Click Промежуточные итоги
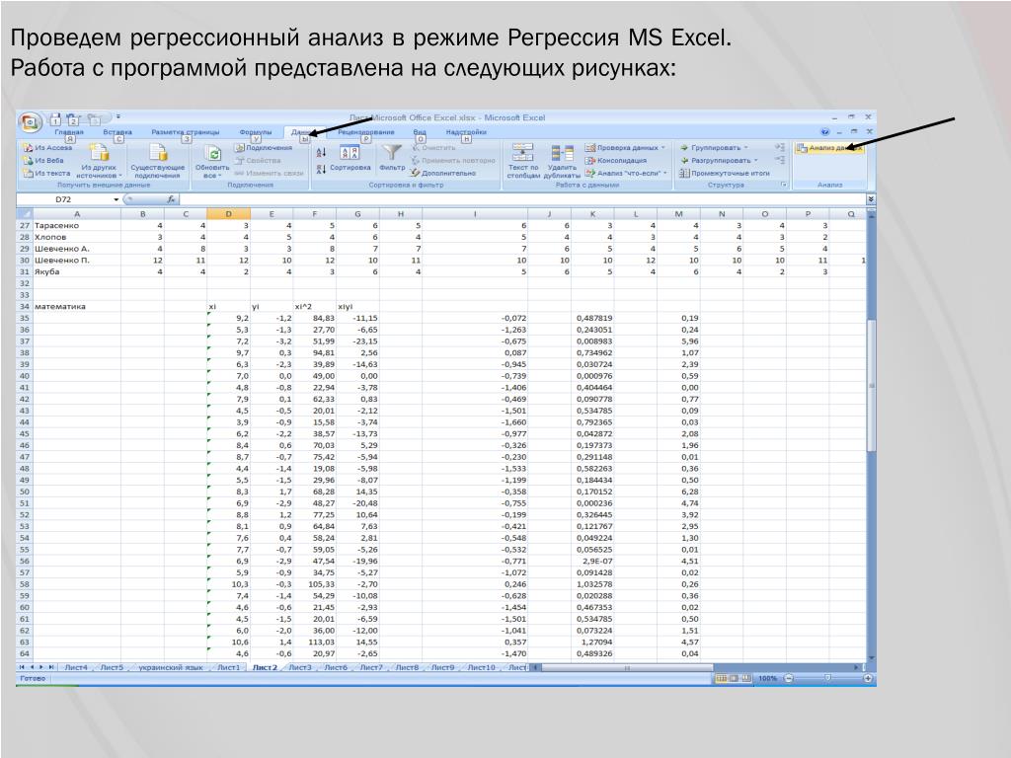This screenshot has width=1011, height=758. click(x=725, y=173)
